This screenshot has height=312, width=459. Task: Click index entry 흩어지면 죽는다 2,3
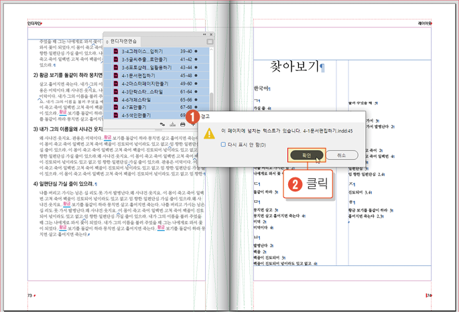365,216
